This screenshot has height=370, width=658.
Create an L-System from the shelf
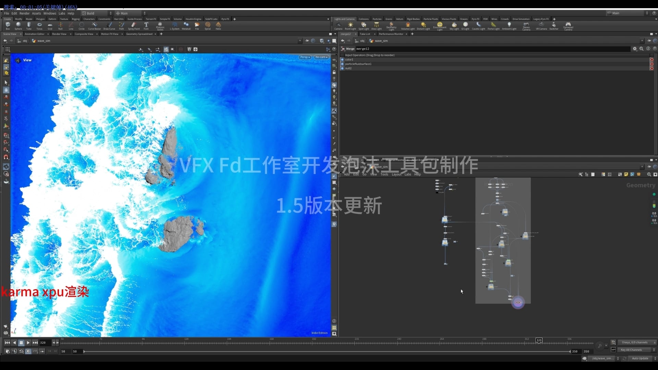pos(174,26)
